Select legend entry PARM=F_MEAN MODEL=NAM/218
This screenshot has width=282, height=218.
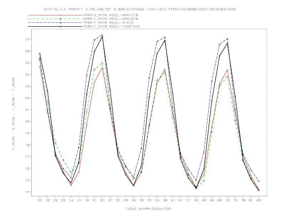110,19
